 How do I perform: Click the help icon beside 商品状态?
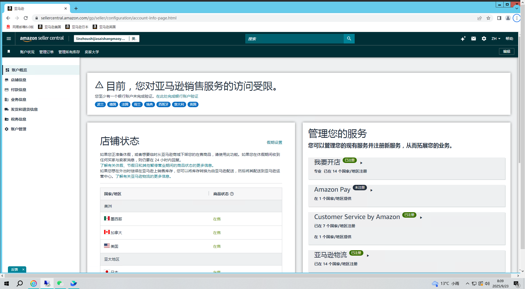point(232,194)
